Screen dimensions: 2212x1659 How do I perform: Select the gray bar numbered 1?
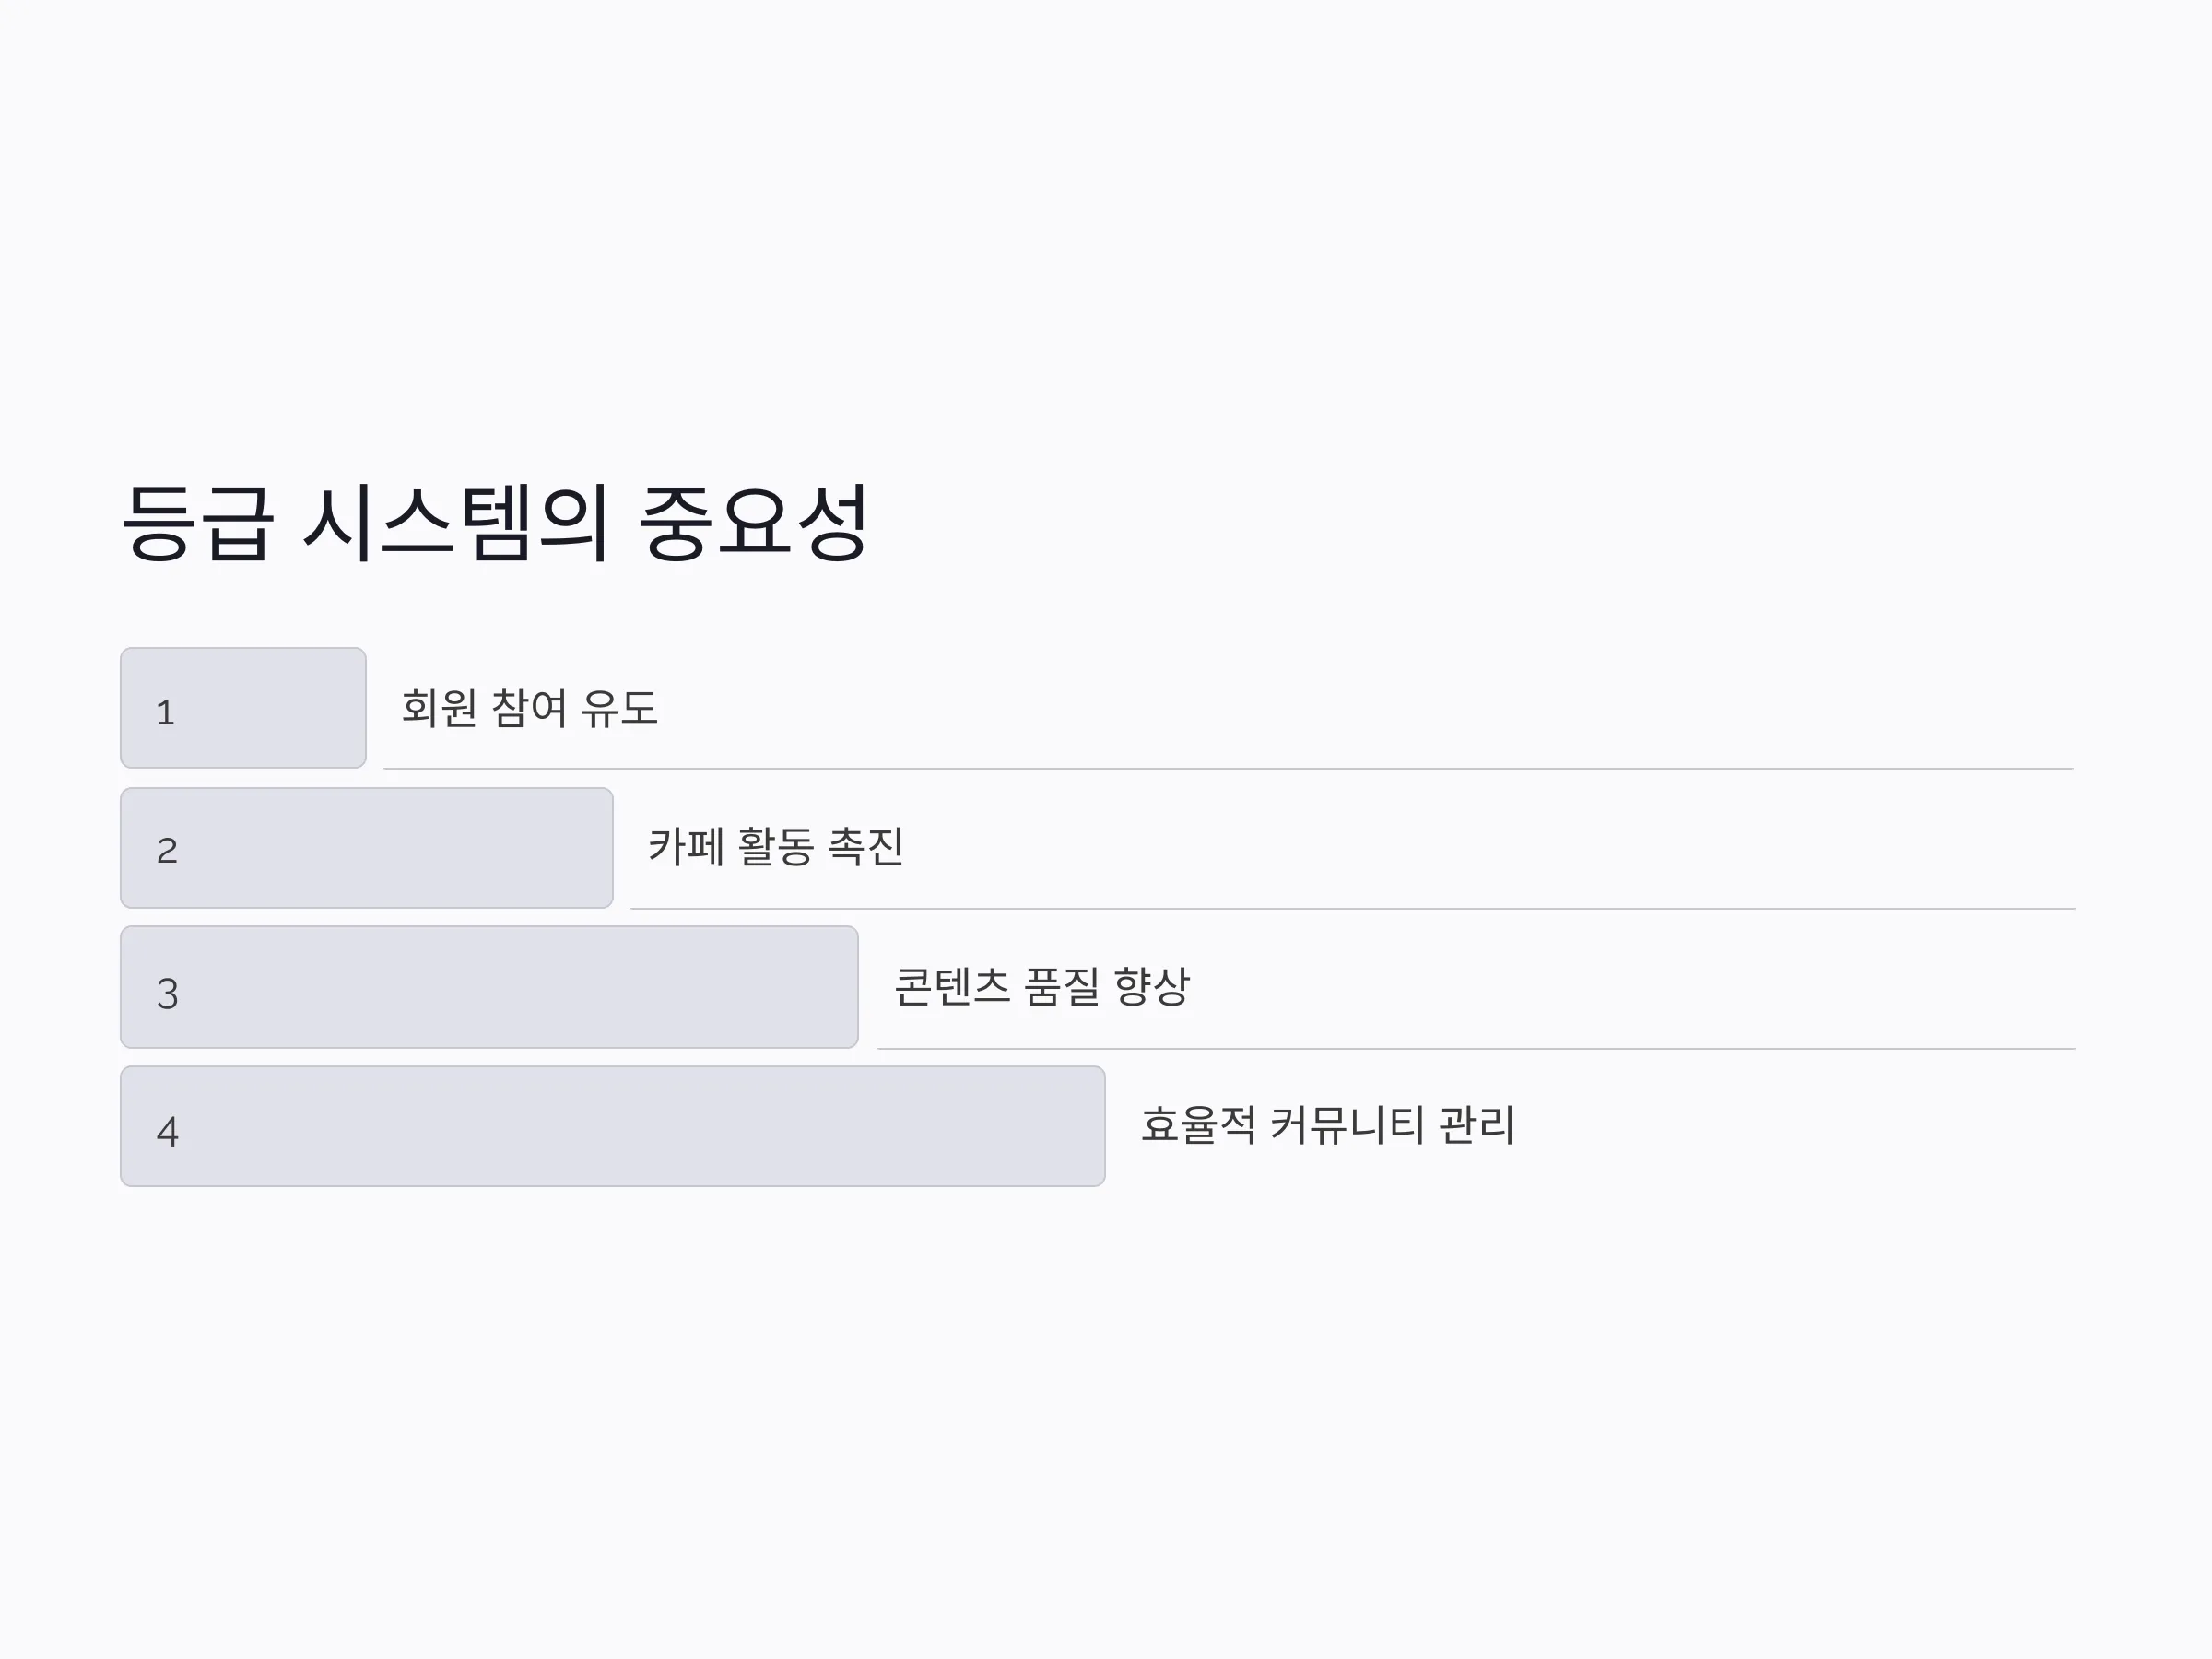(243, 708)
